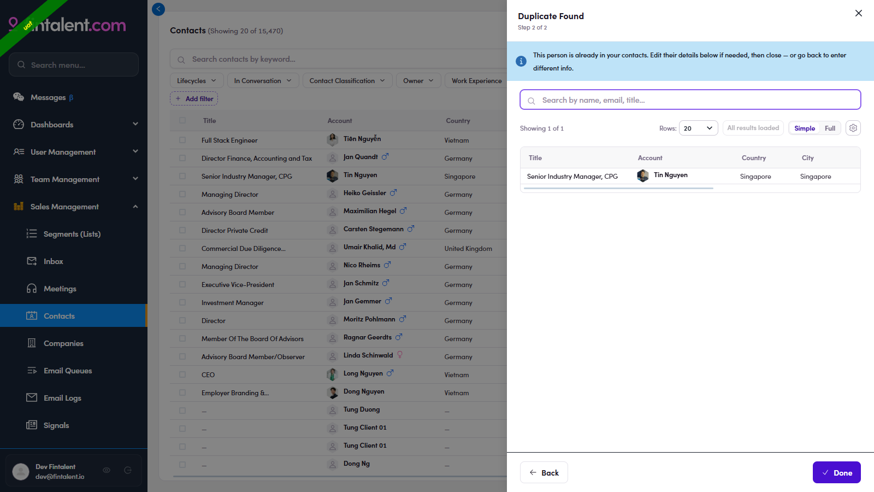
Task: Open the Rows count dropdown
Action: click(698, 128)
